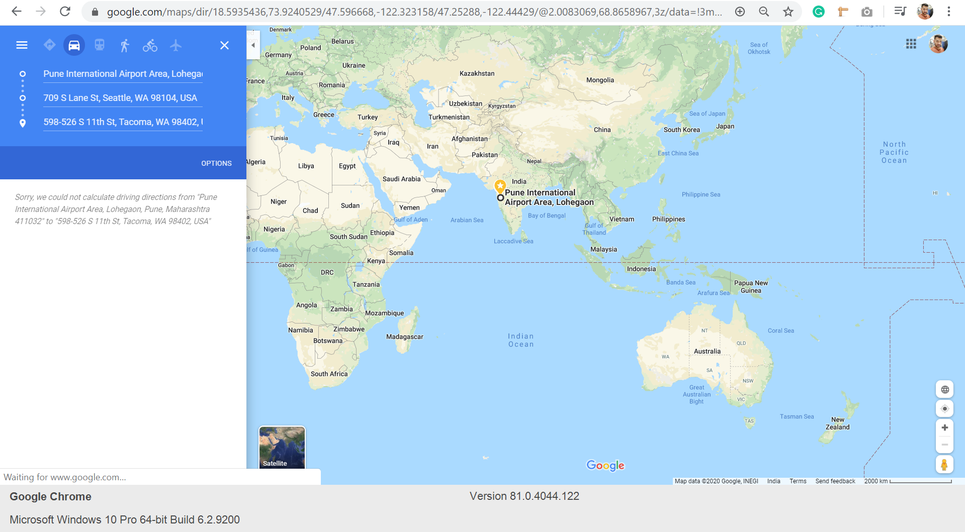Open the Google Maps hamburger menu
Viewport: 965px width, 532px height.
click(22, 45)
